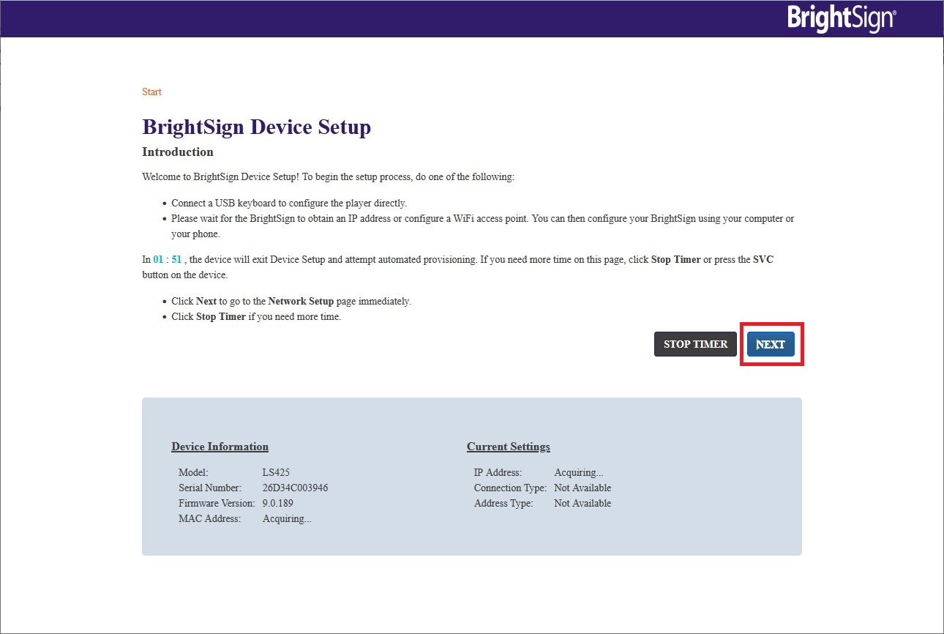Click the bold SVC text
This screenshot has height=634, width=944.
(763, 259)
